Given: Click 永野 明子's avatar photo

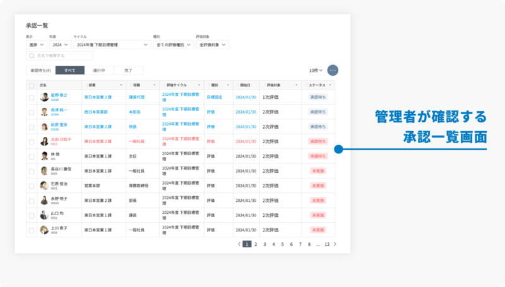Looking at the screenshot, I should click(44, 201).
